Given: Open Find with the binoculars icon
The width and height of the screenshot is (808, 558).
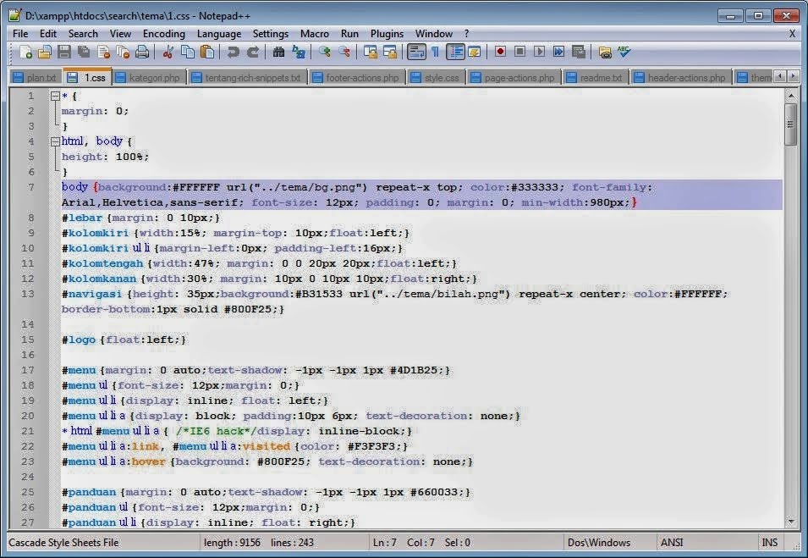Looking at the screenshot, I should 278,52.
